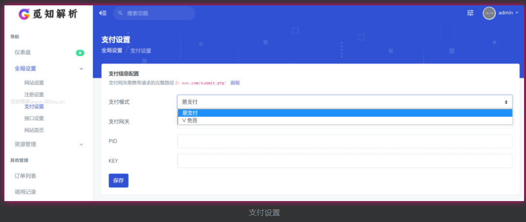Click the 说明 link
Viewport: 526px width, 222px height.
235,83
